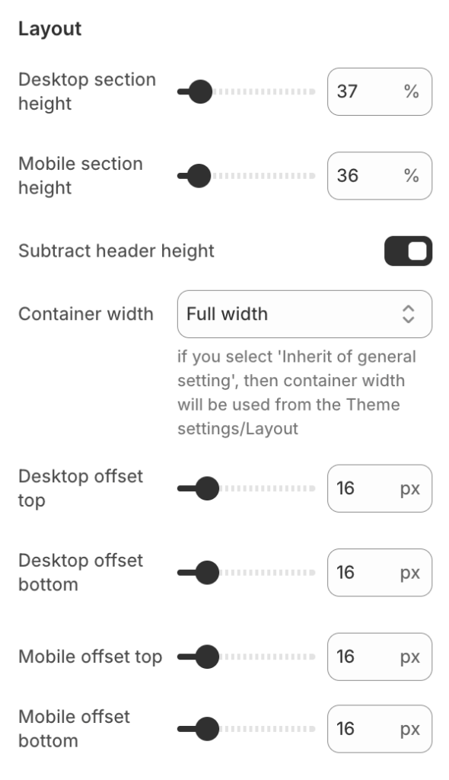
Task: Click the Mobile offset top px field
Action: point(380,657)
